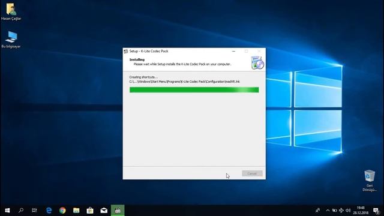This screenshot has height=216, width=384.
Task: Click the madVR.lnk shortcut path text
Action: (185, 82)
